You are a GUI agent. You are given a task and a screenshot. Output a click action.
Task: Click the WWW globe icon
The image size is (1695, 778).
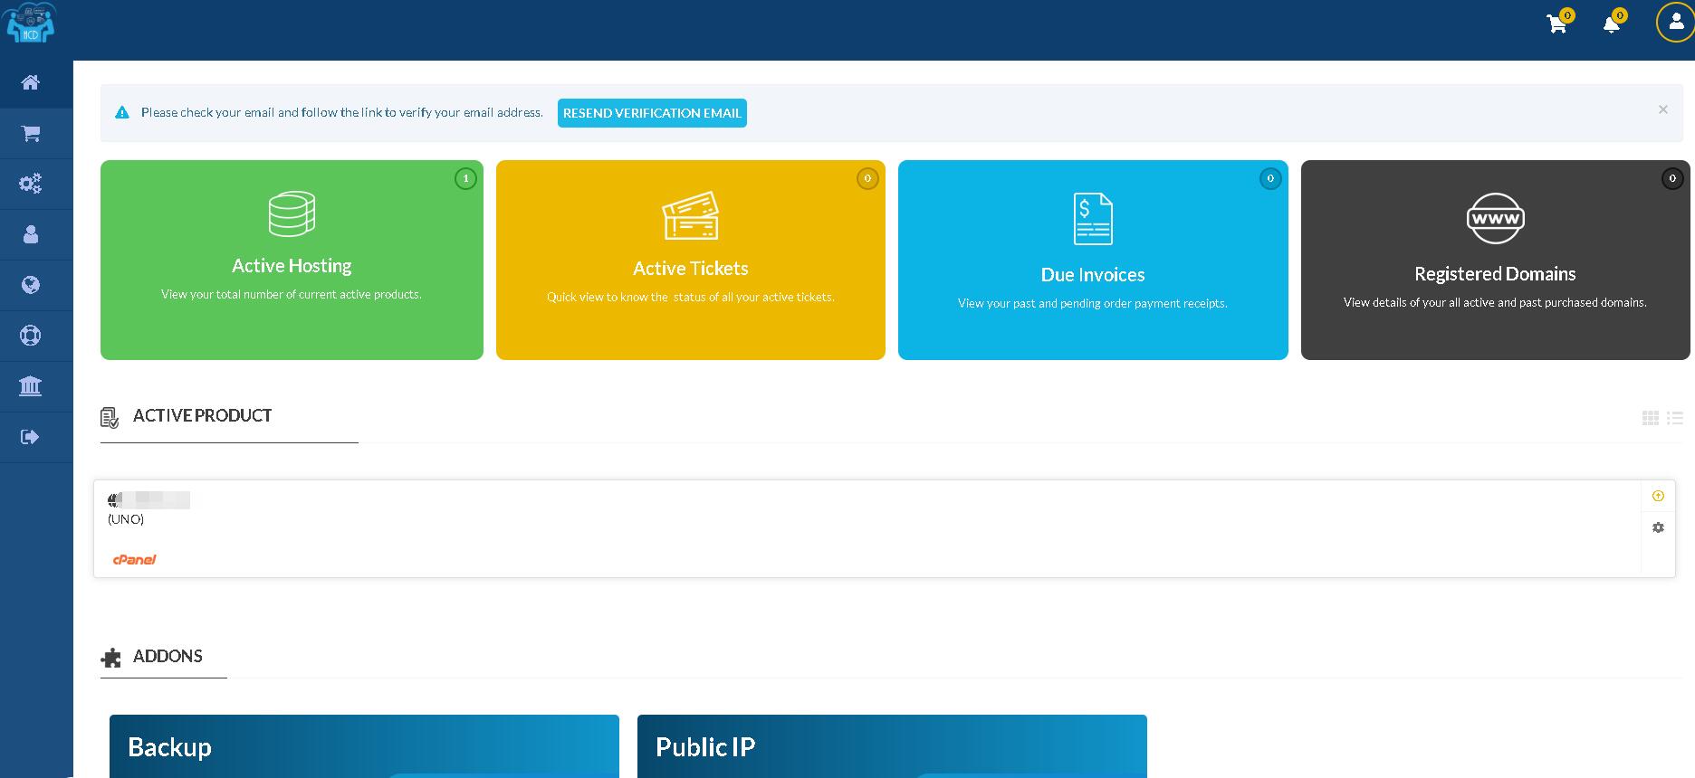click(x=1495, y=218)
